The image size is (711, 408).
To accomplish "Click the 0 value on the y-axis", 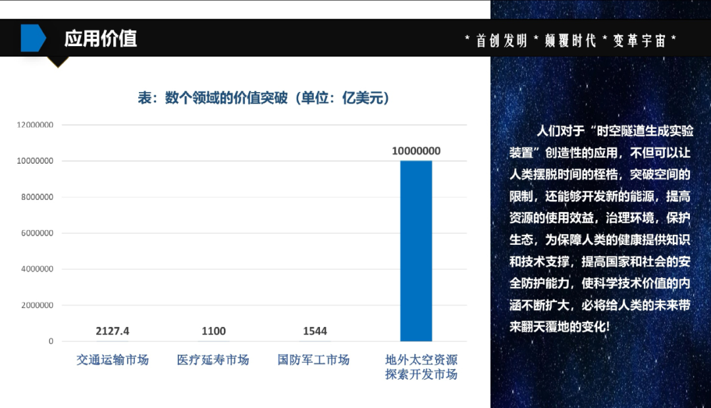I will 51,342.
